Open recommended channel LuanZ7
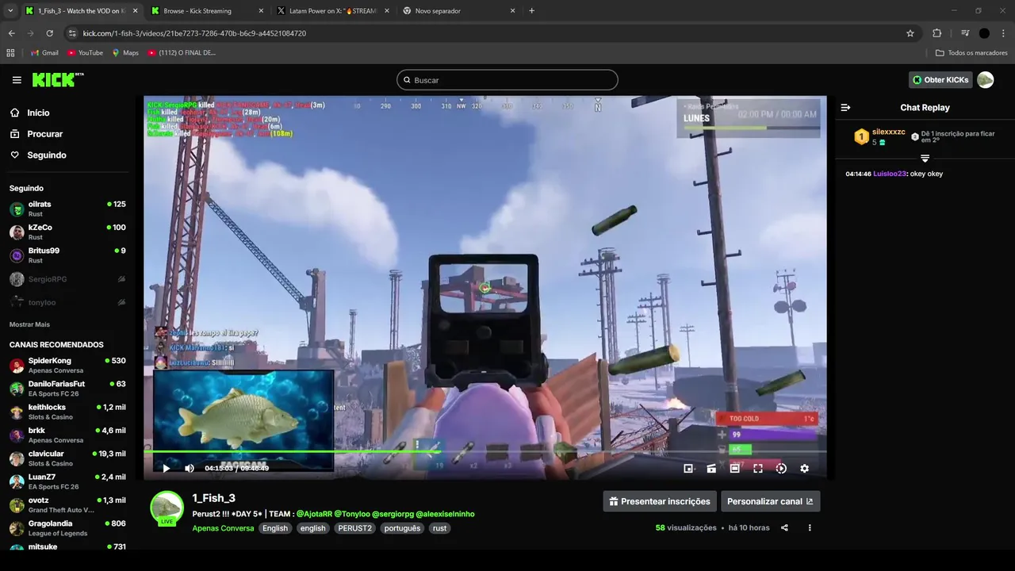The height and width of the screenshot is (571, 1015). click(67, 481)
